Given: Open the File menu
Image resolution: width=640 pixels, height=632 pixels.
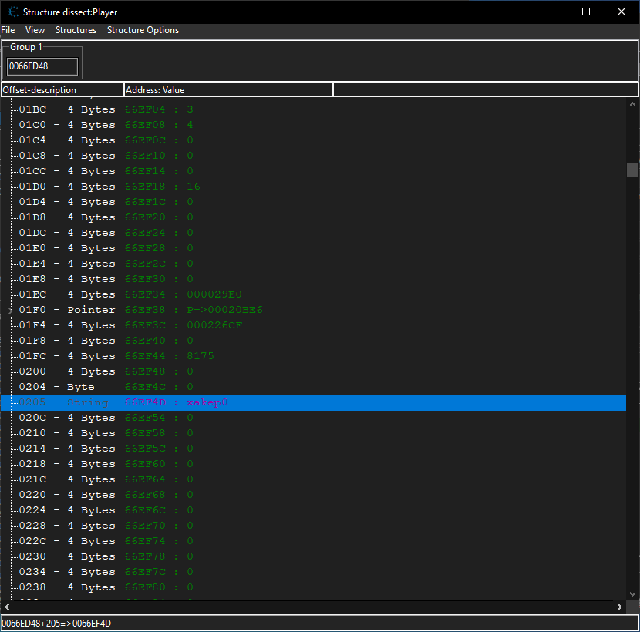Looking at the screenshot, I should [8, 30].
